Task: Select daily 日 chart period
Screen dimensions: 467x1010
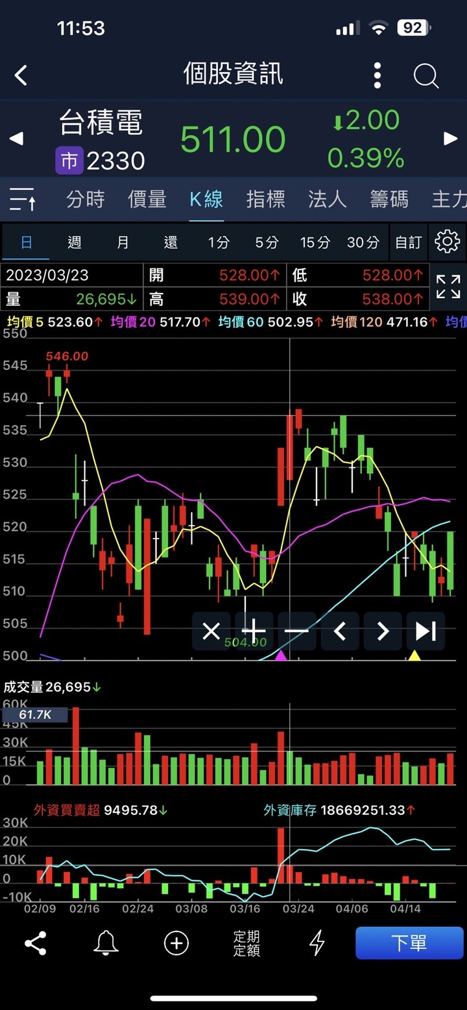Action: click(x=27, y=242)
